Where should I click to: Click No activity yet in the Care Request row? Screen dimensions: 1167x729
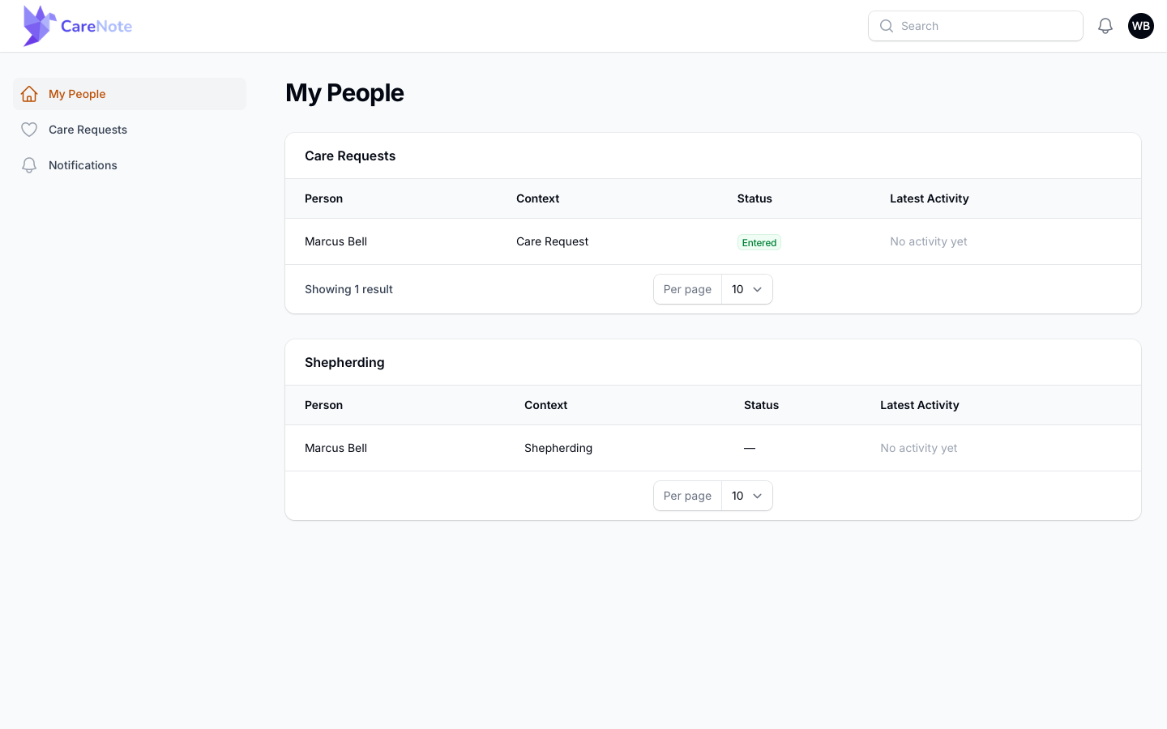(x=929, y=241)
